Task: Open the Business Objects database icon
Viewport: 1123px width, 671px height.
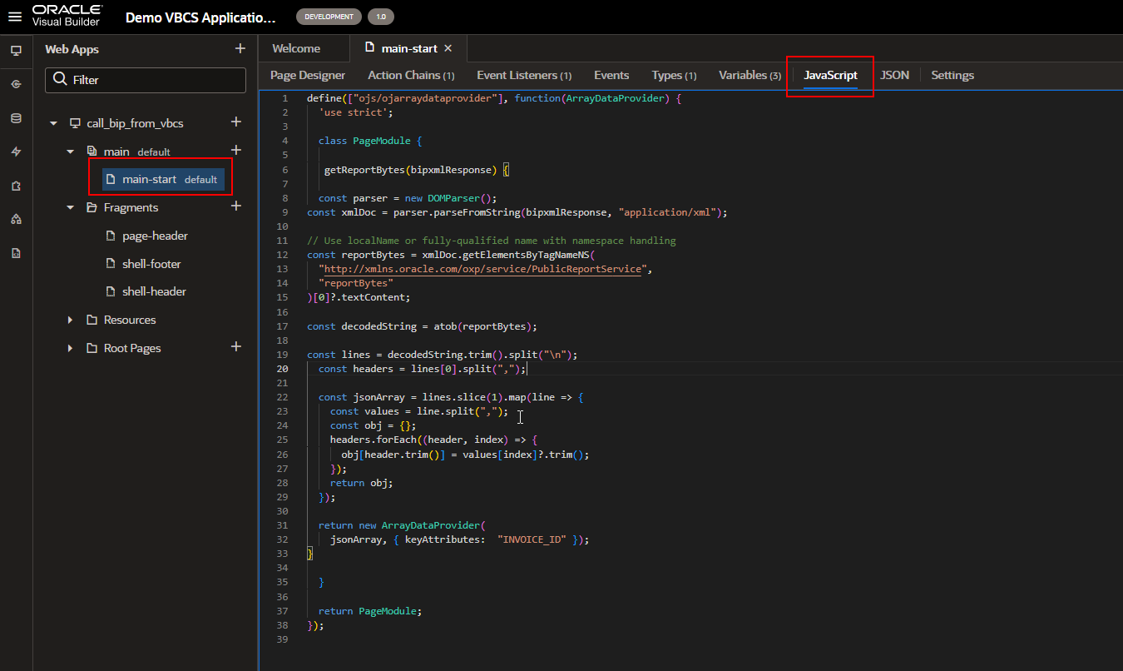Action: point(16,118)
